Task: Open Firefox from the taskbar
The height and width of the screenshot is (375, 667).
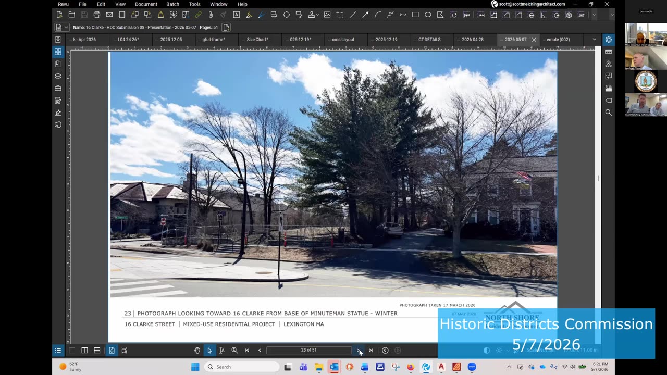Action: [411, 367]
